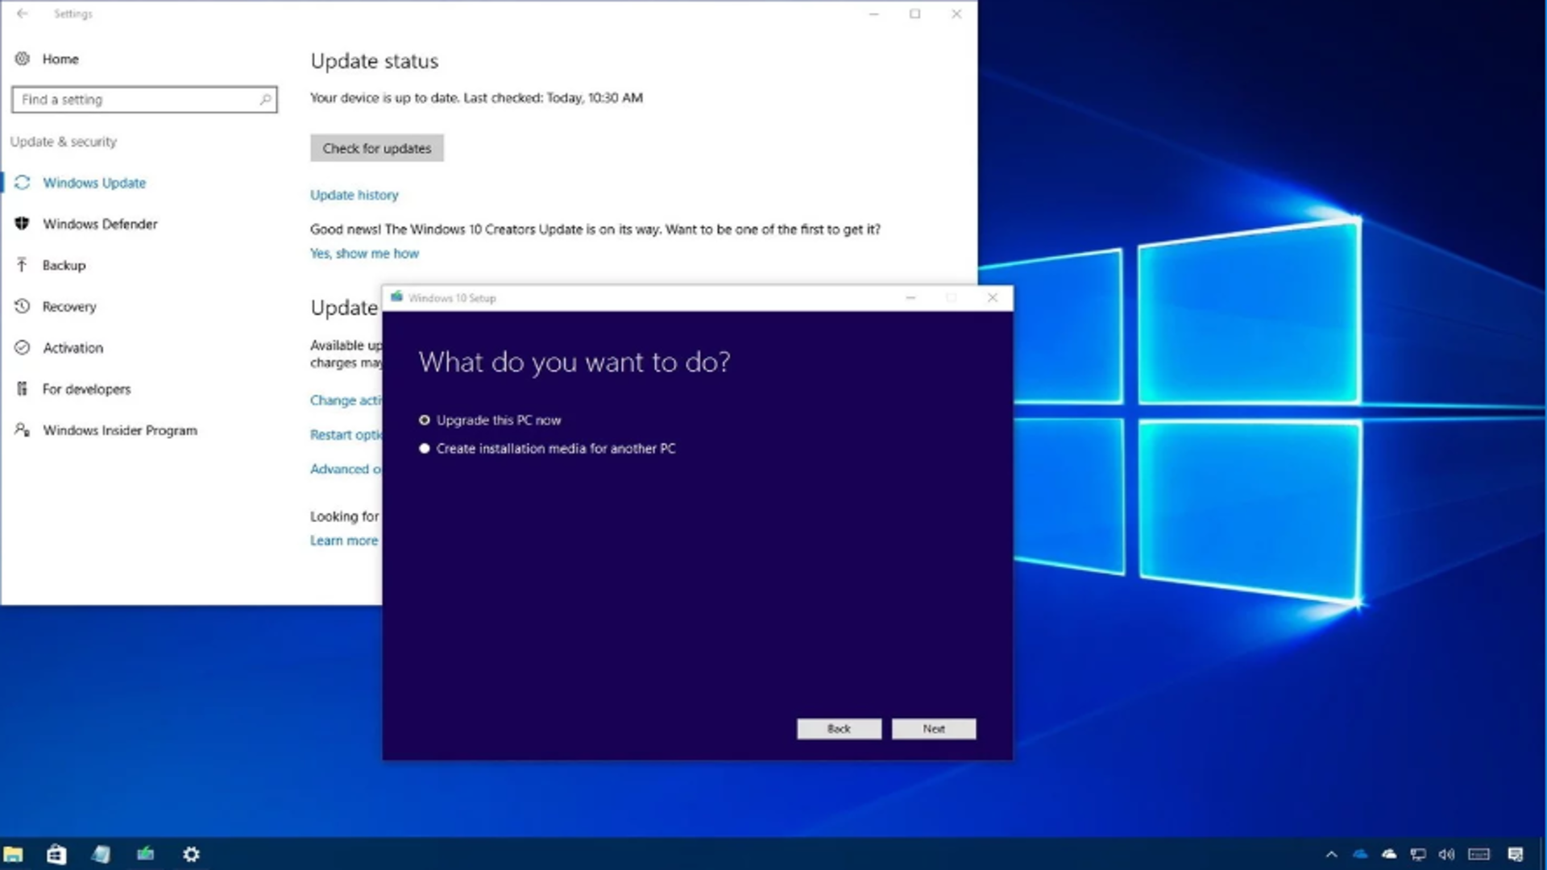
Task: Click Next in the Windows 10 Setup dialog
Action: click(x=933, y=728)
